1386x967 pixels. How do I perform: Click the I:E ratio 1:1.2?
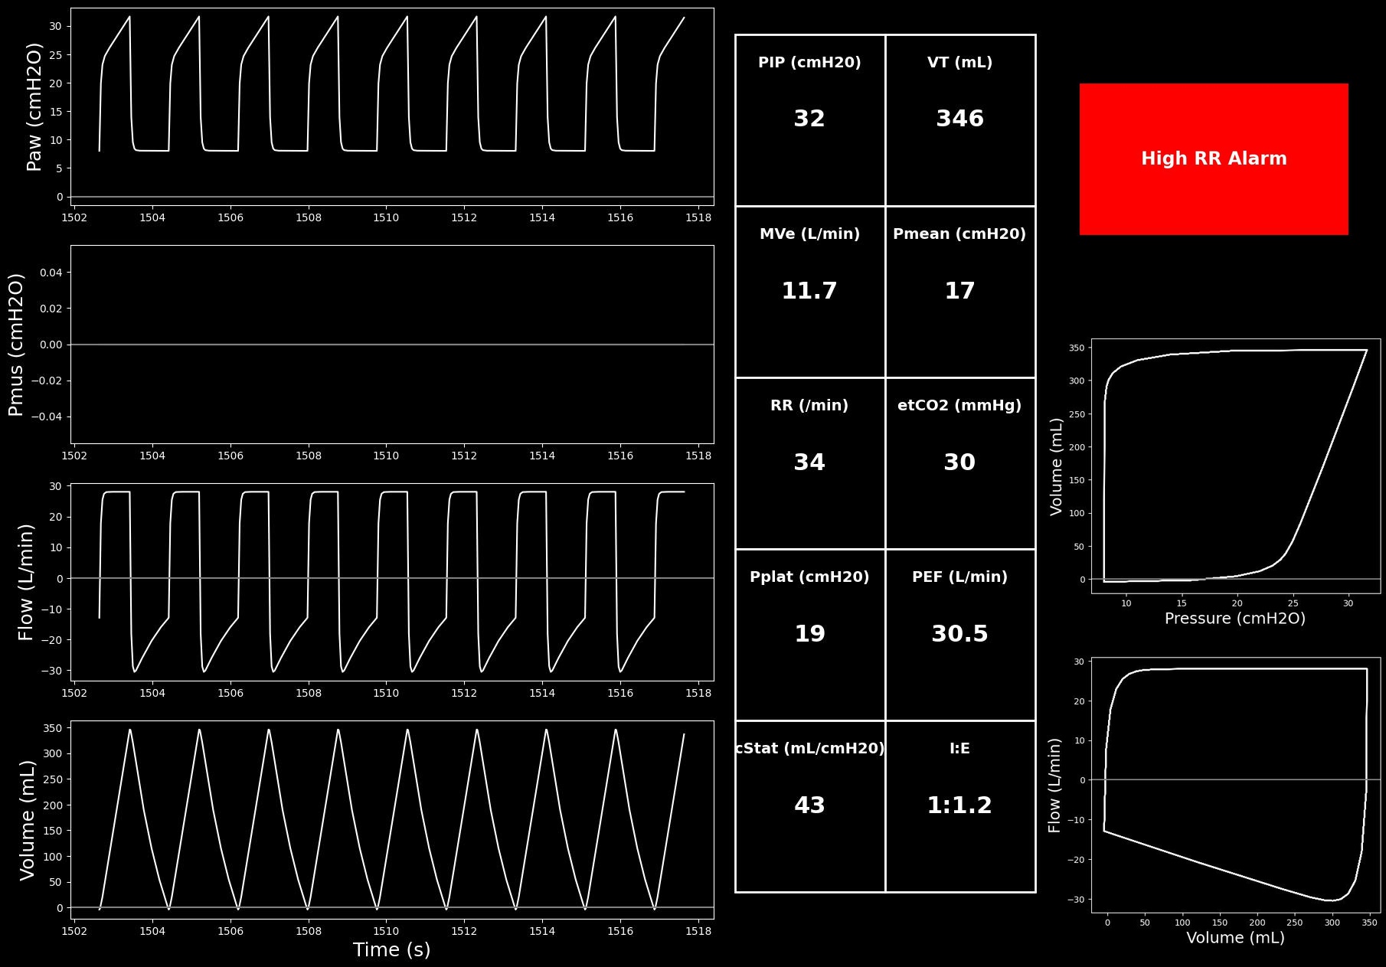click(x=959, y=805)
